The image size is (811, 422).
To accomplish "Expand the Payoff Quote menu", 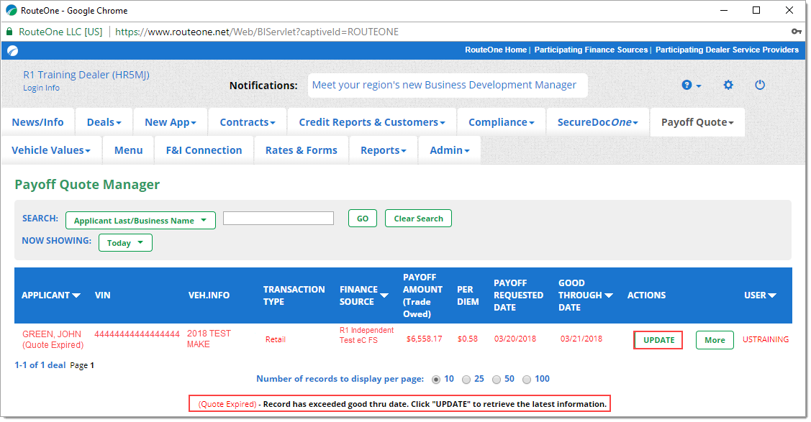I will tap(697, 122).
